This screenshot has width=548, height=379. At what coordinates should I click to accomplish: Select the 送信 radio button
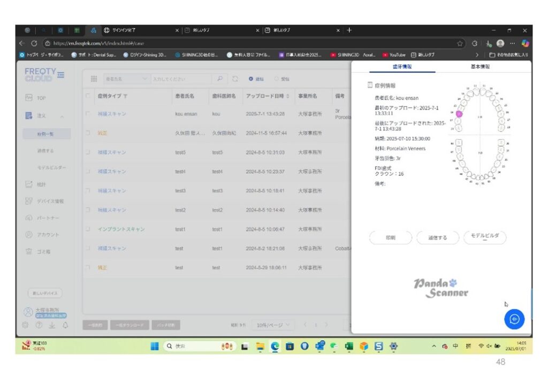[251, 79]
